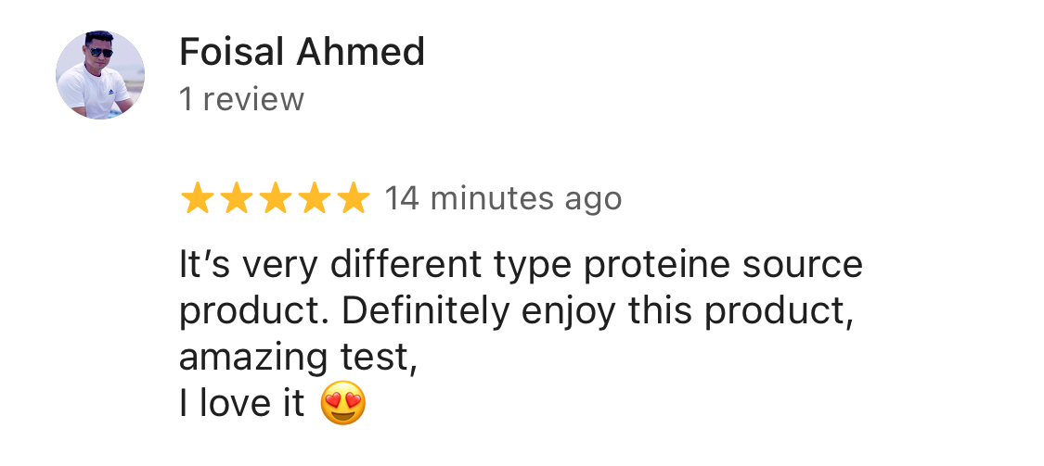Click the reviewer name Foisal Ahmed
Viewport: 1044px width, 466px height.
click(302, 52)
